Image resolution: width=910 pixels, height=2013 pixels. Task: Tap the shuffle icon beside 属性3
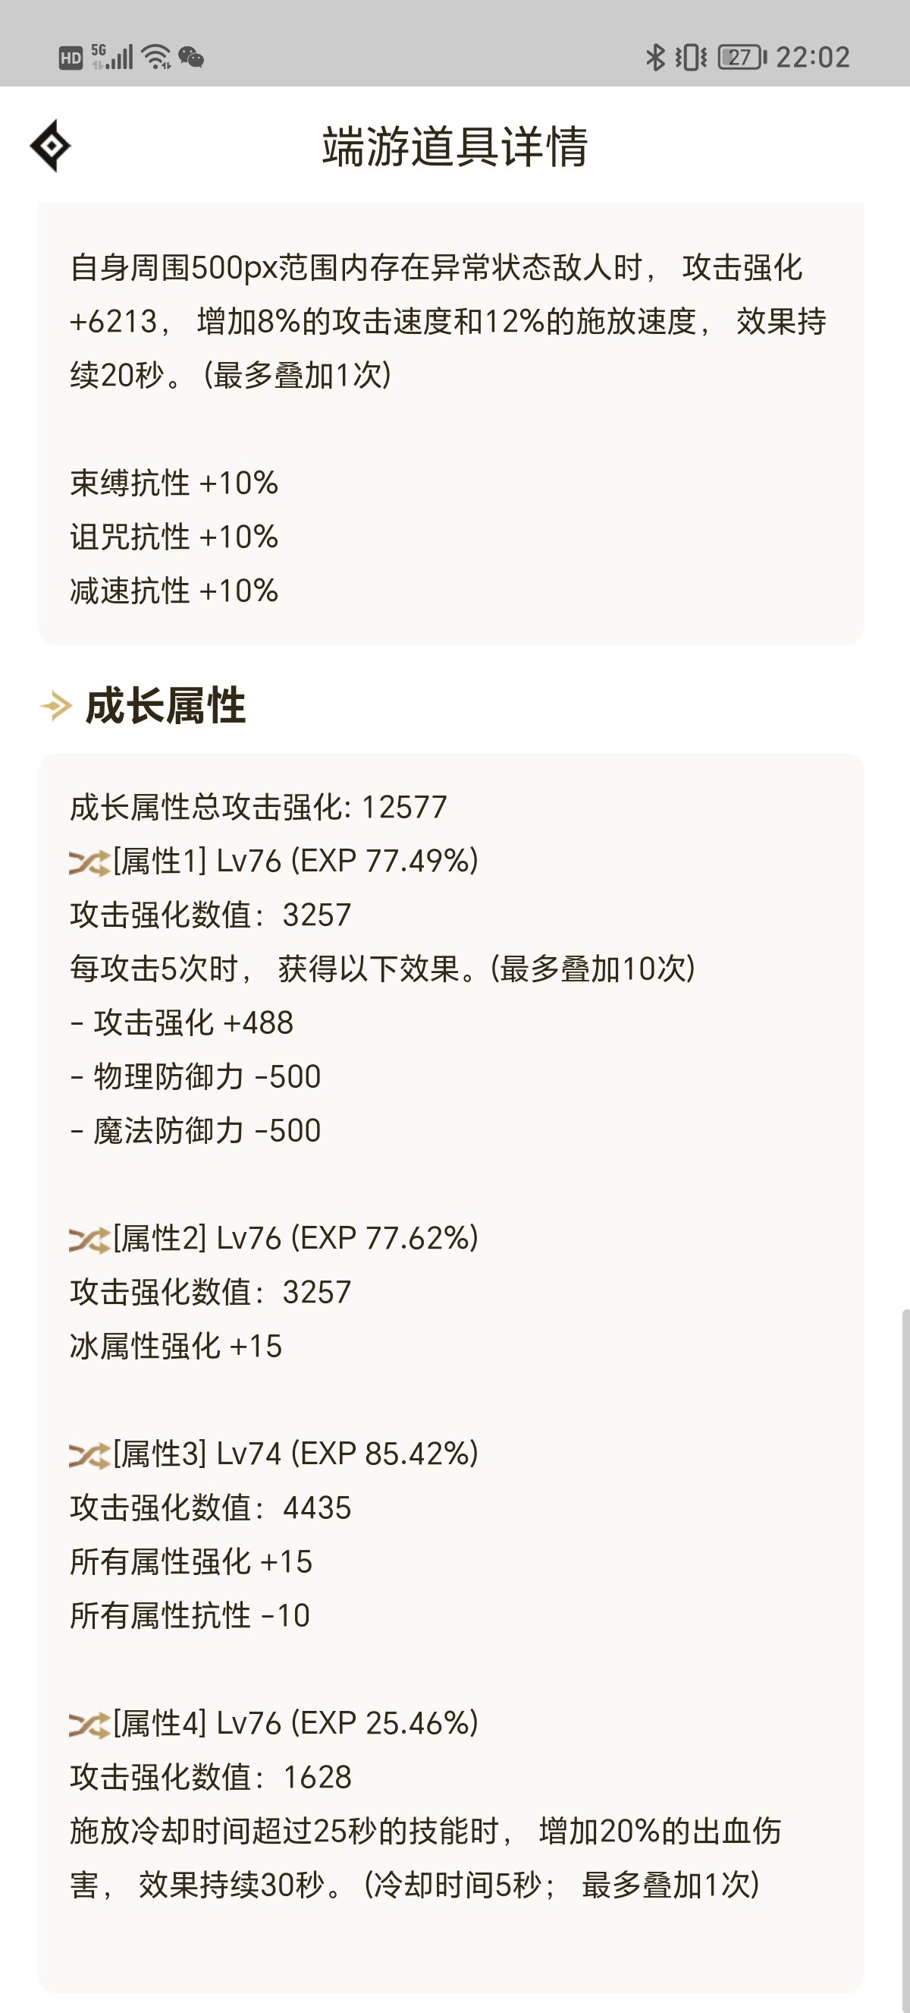pyautogui.click(x=89, y=1456)
